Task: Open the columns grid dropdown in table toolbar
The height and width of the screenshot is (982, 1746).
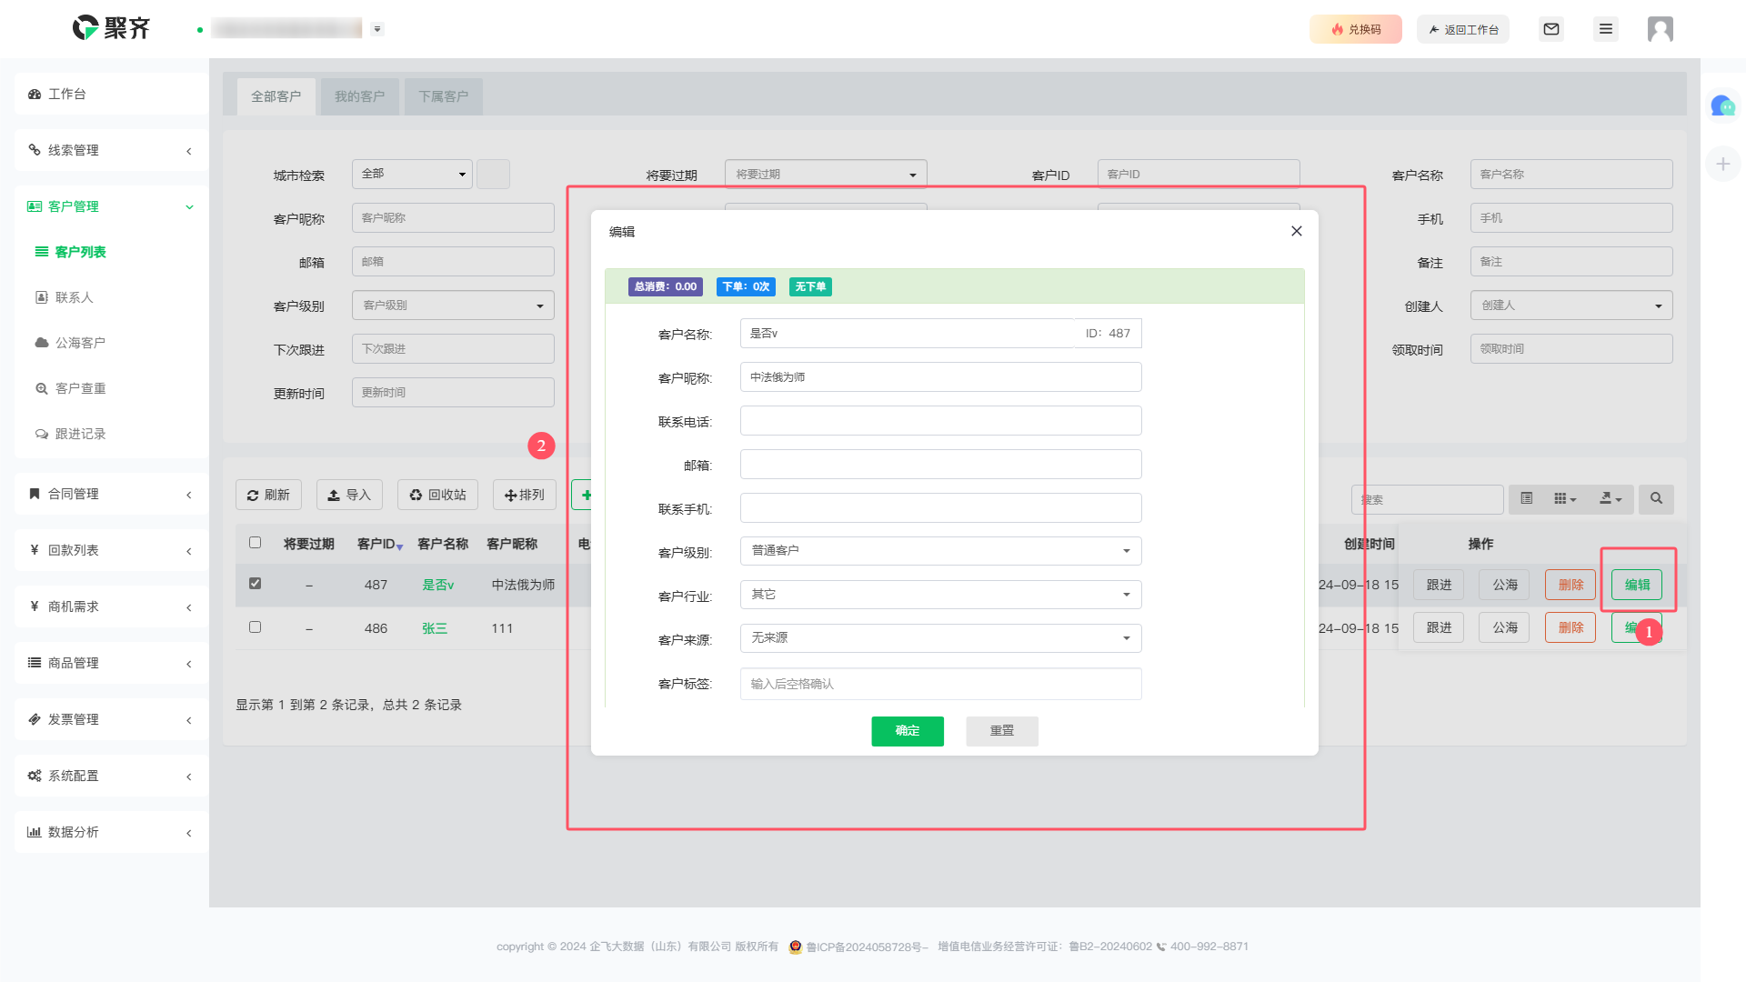Action: click(x=1565, y=498)
